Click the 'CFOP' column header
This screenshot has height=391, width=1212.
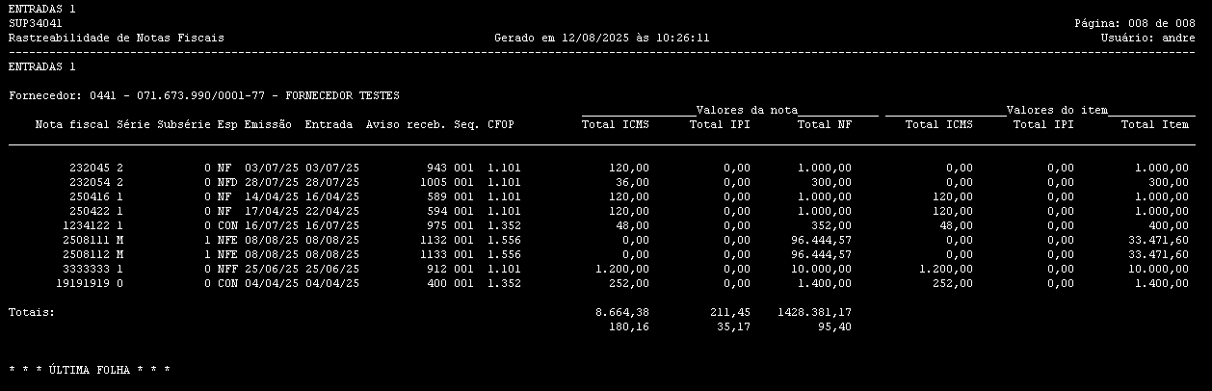pos(500,124)
